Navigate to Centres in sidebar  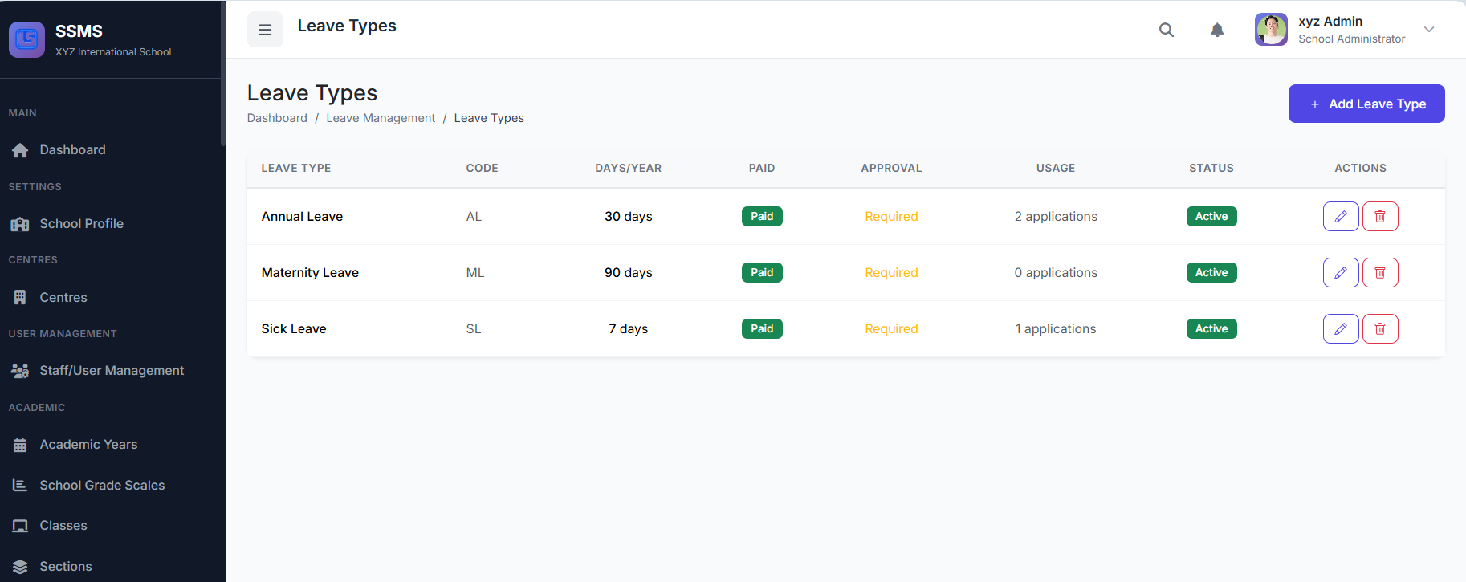(63, 298)
